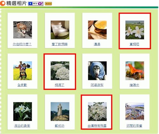Open the white flower clusters thumbnail

pos(60,71)
